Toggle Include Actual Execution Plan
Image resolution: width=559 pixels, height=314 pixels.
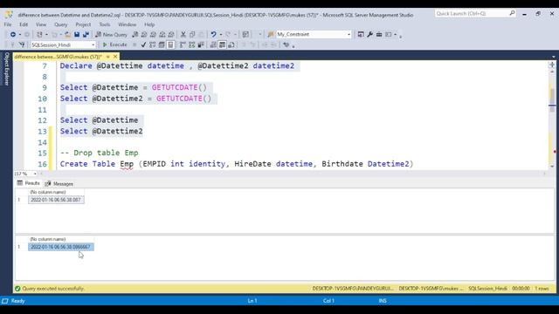tap(183, 44)
